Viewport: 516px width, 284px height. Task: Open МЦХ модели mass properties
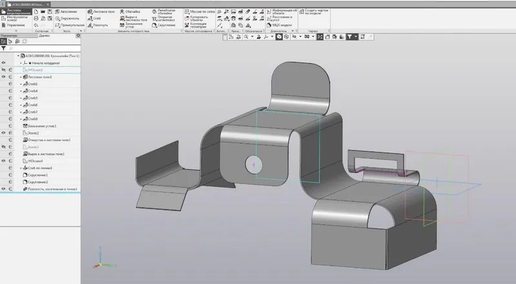(279, 25)
